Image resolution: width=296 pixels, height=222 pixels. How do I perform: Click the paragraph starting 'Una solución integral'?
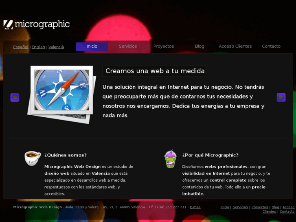pos(184,101)
